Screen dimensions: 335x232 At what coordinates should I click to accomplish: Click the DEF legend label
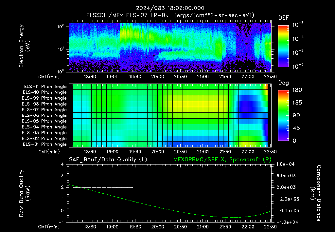[284, 18]
